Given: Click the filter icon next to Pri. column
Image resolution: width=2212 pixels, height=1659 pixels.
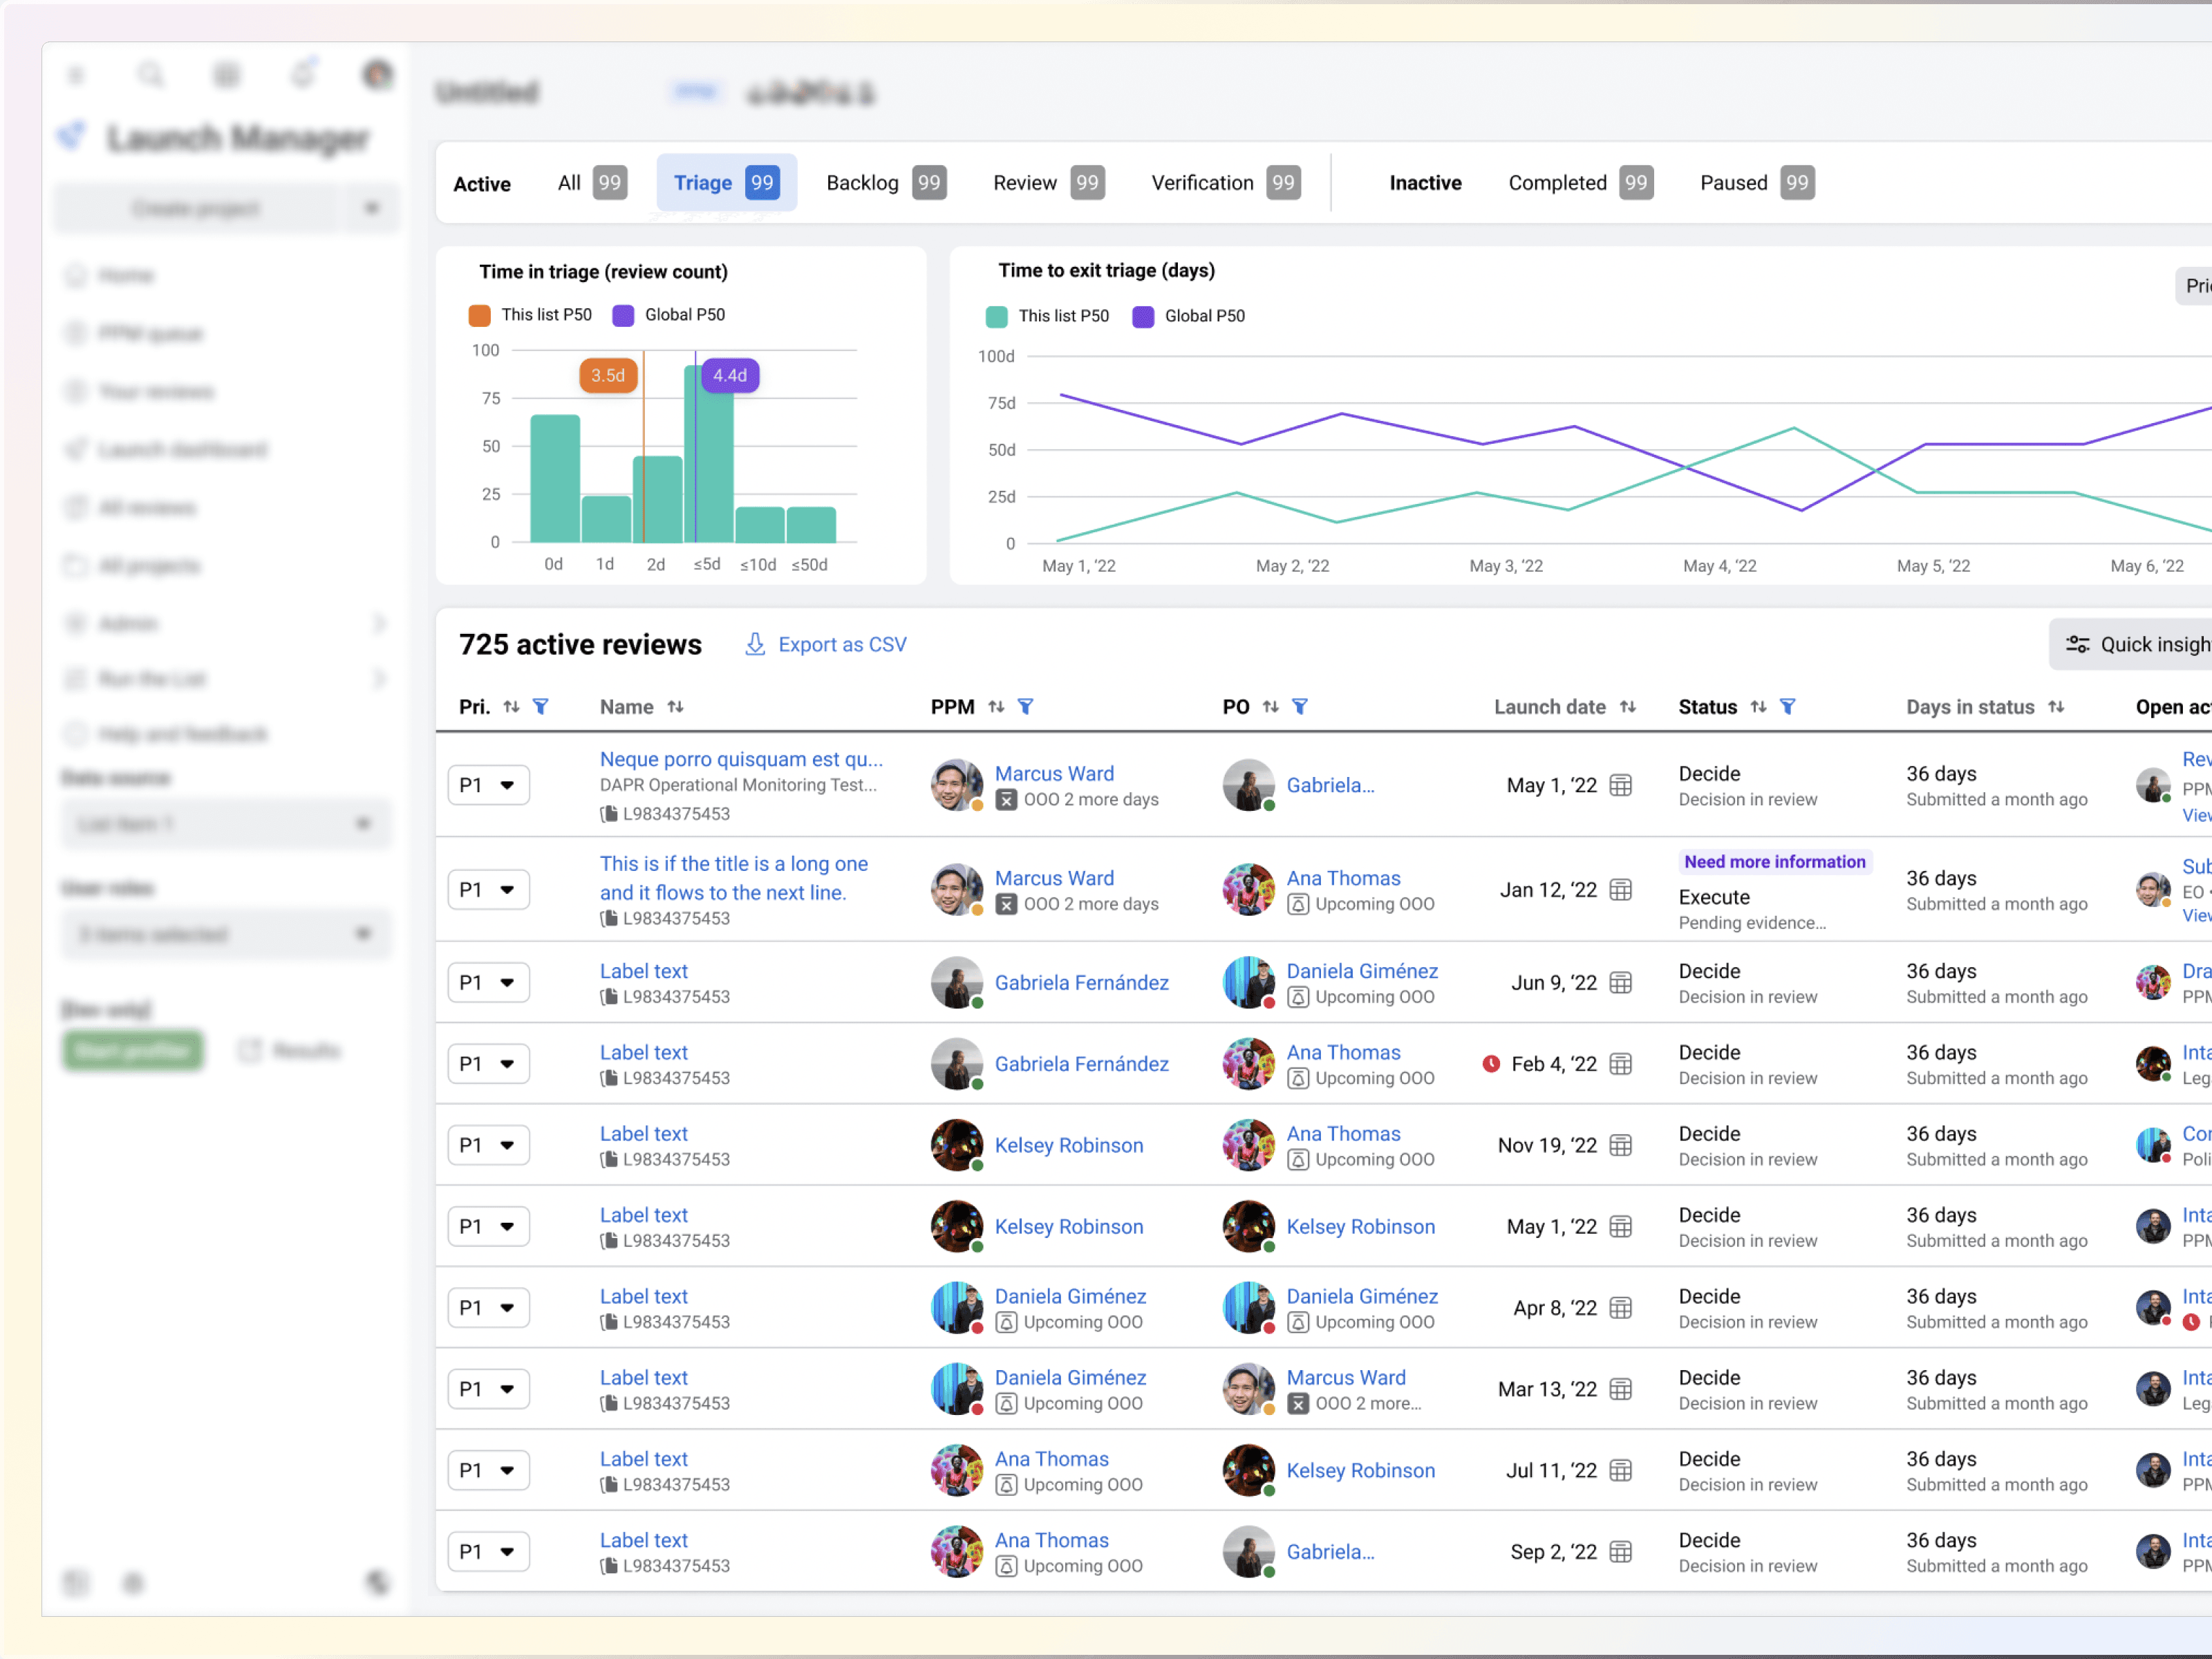Looking at the screenshot, I should pyautogui.click(x=540, y=707).
